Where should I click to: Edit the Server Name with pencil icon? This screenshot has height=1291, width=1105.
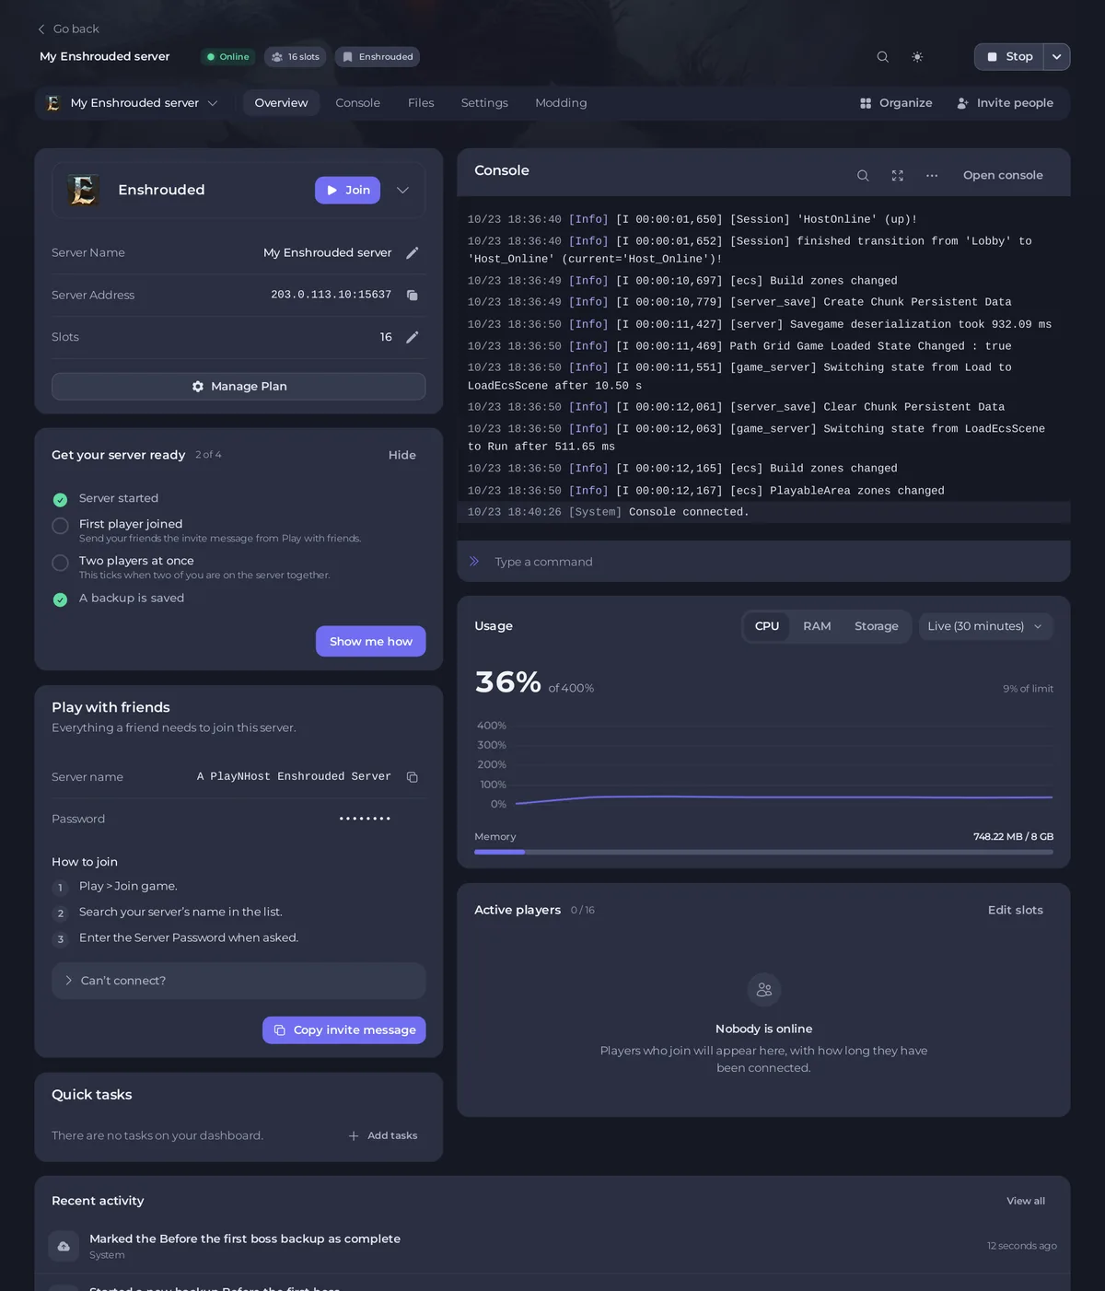413,253
